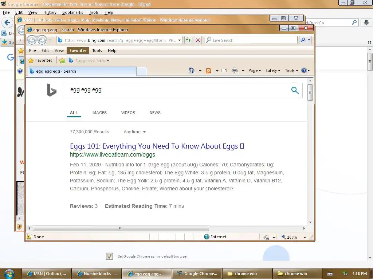The width and height of the screenshot is (373, 279).
Task: Open IE Help menu
Action: tap(112, 50)
